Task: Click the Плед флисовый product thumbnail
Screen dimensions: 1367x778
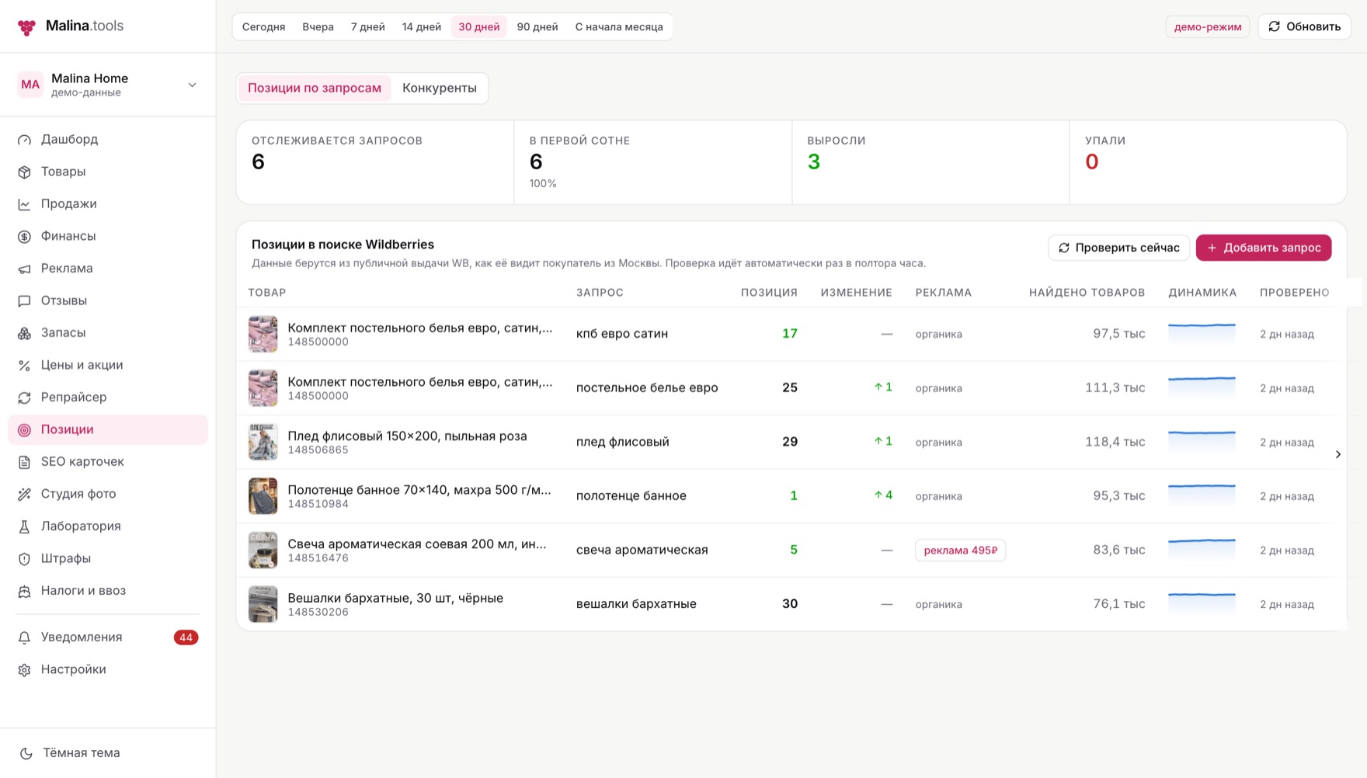Action: coord(263,443)
